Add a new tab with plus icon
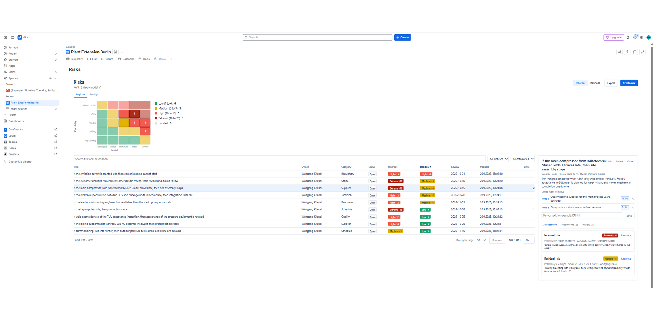 [171, 59]
